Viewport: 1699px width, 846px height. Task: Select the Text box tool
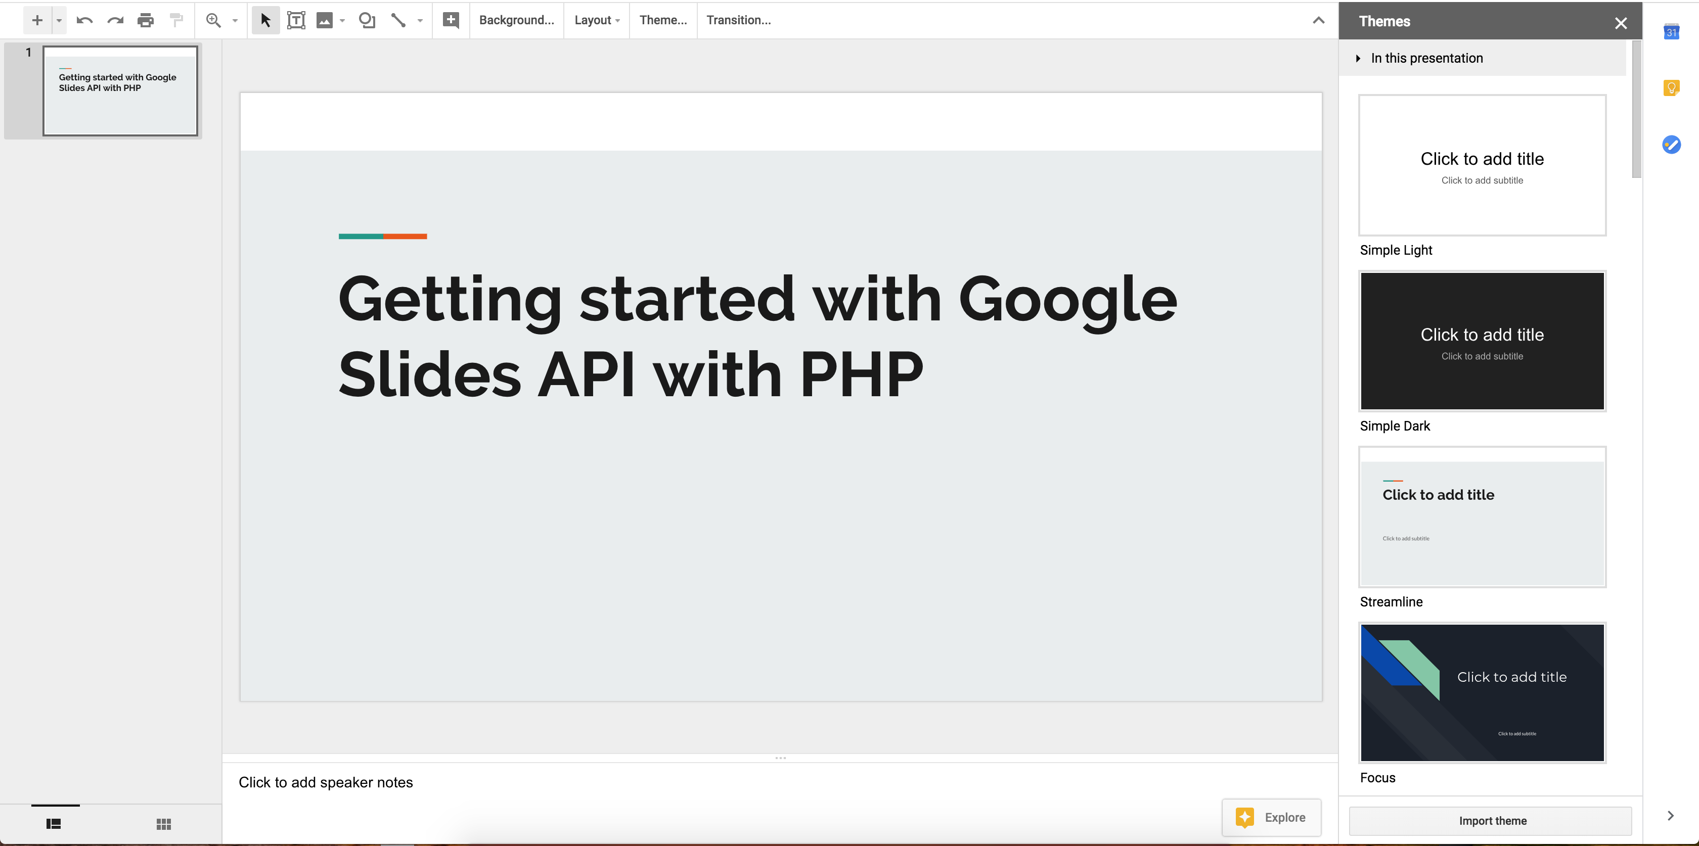(296, 20)
